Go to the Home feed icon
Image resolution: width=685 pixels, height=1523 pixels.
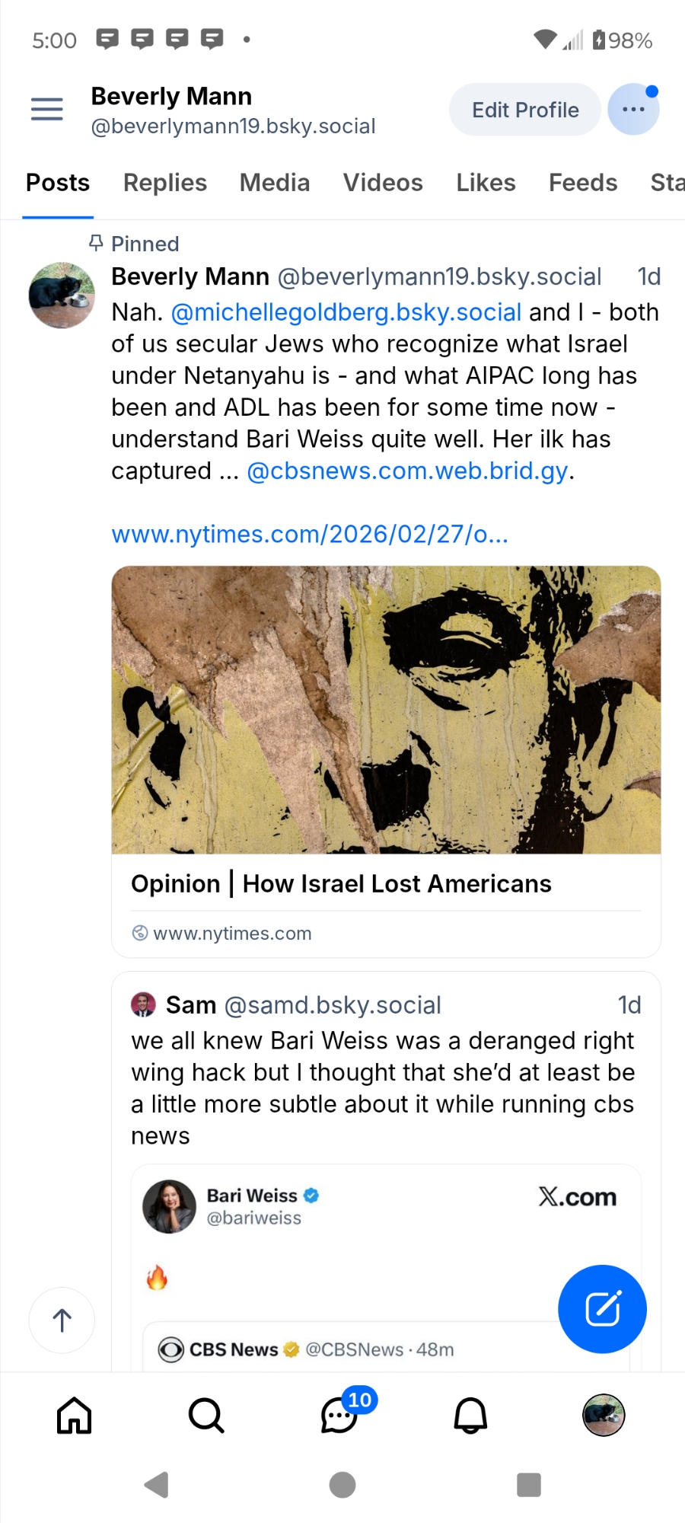pos(75,1416)
